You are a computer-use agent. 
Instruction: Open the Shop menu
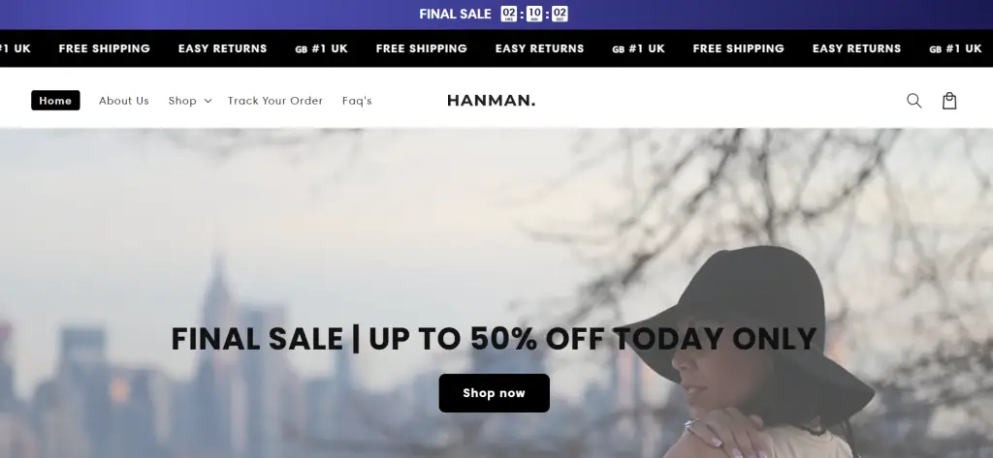182,101
